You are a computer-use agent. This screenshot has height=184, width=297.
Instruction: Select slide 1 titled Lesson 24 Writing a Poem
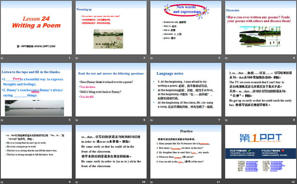(x=36, y=28)
